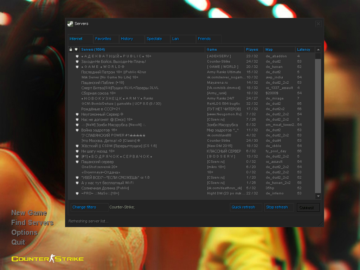Click the shield icon on the GAME WORLD row
Screen dimensions: 360x270
tap(77, 67)
